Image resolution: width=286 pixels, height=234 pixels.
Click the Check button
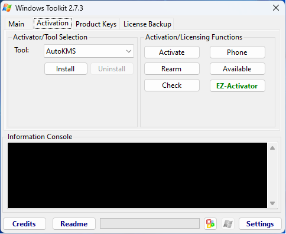click(172, 85)
